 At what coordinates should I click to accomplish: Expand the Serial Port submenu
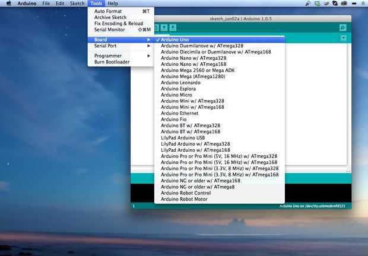coord(121,46)
